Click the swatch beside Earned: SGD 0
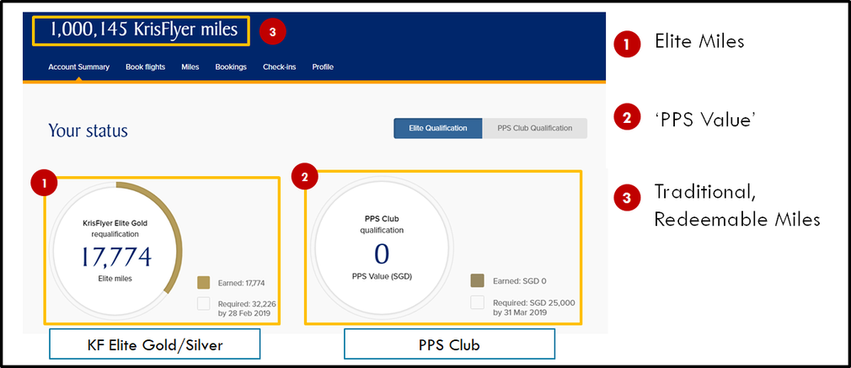The image size is (851, 368). pyautogui.click(x=477, y=280)
